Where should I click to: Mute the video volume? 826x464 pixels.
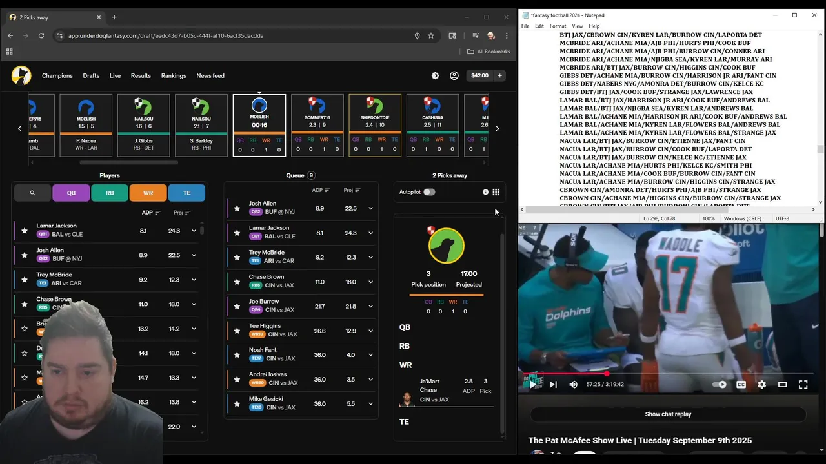tap(573, 384)
